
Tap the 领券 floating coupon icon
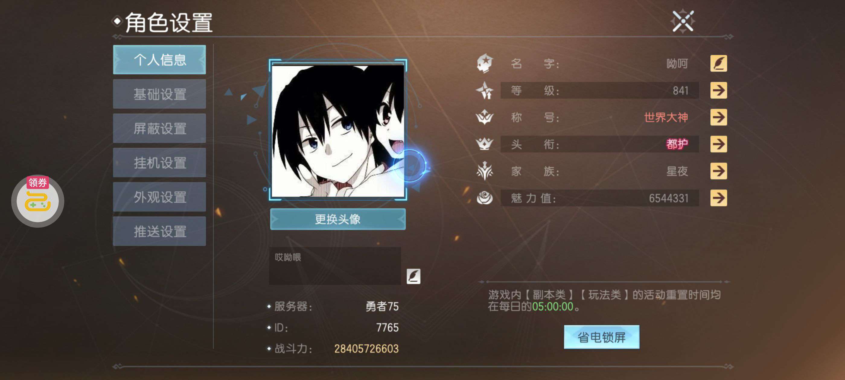(x=38, y=201)
